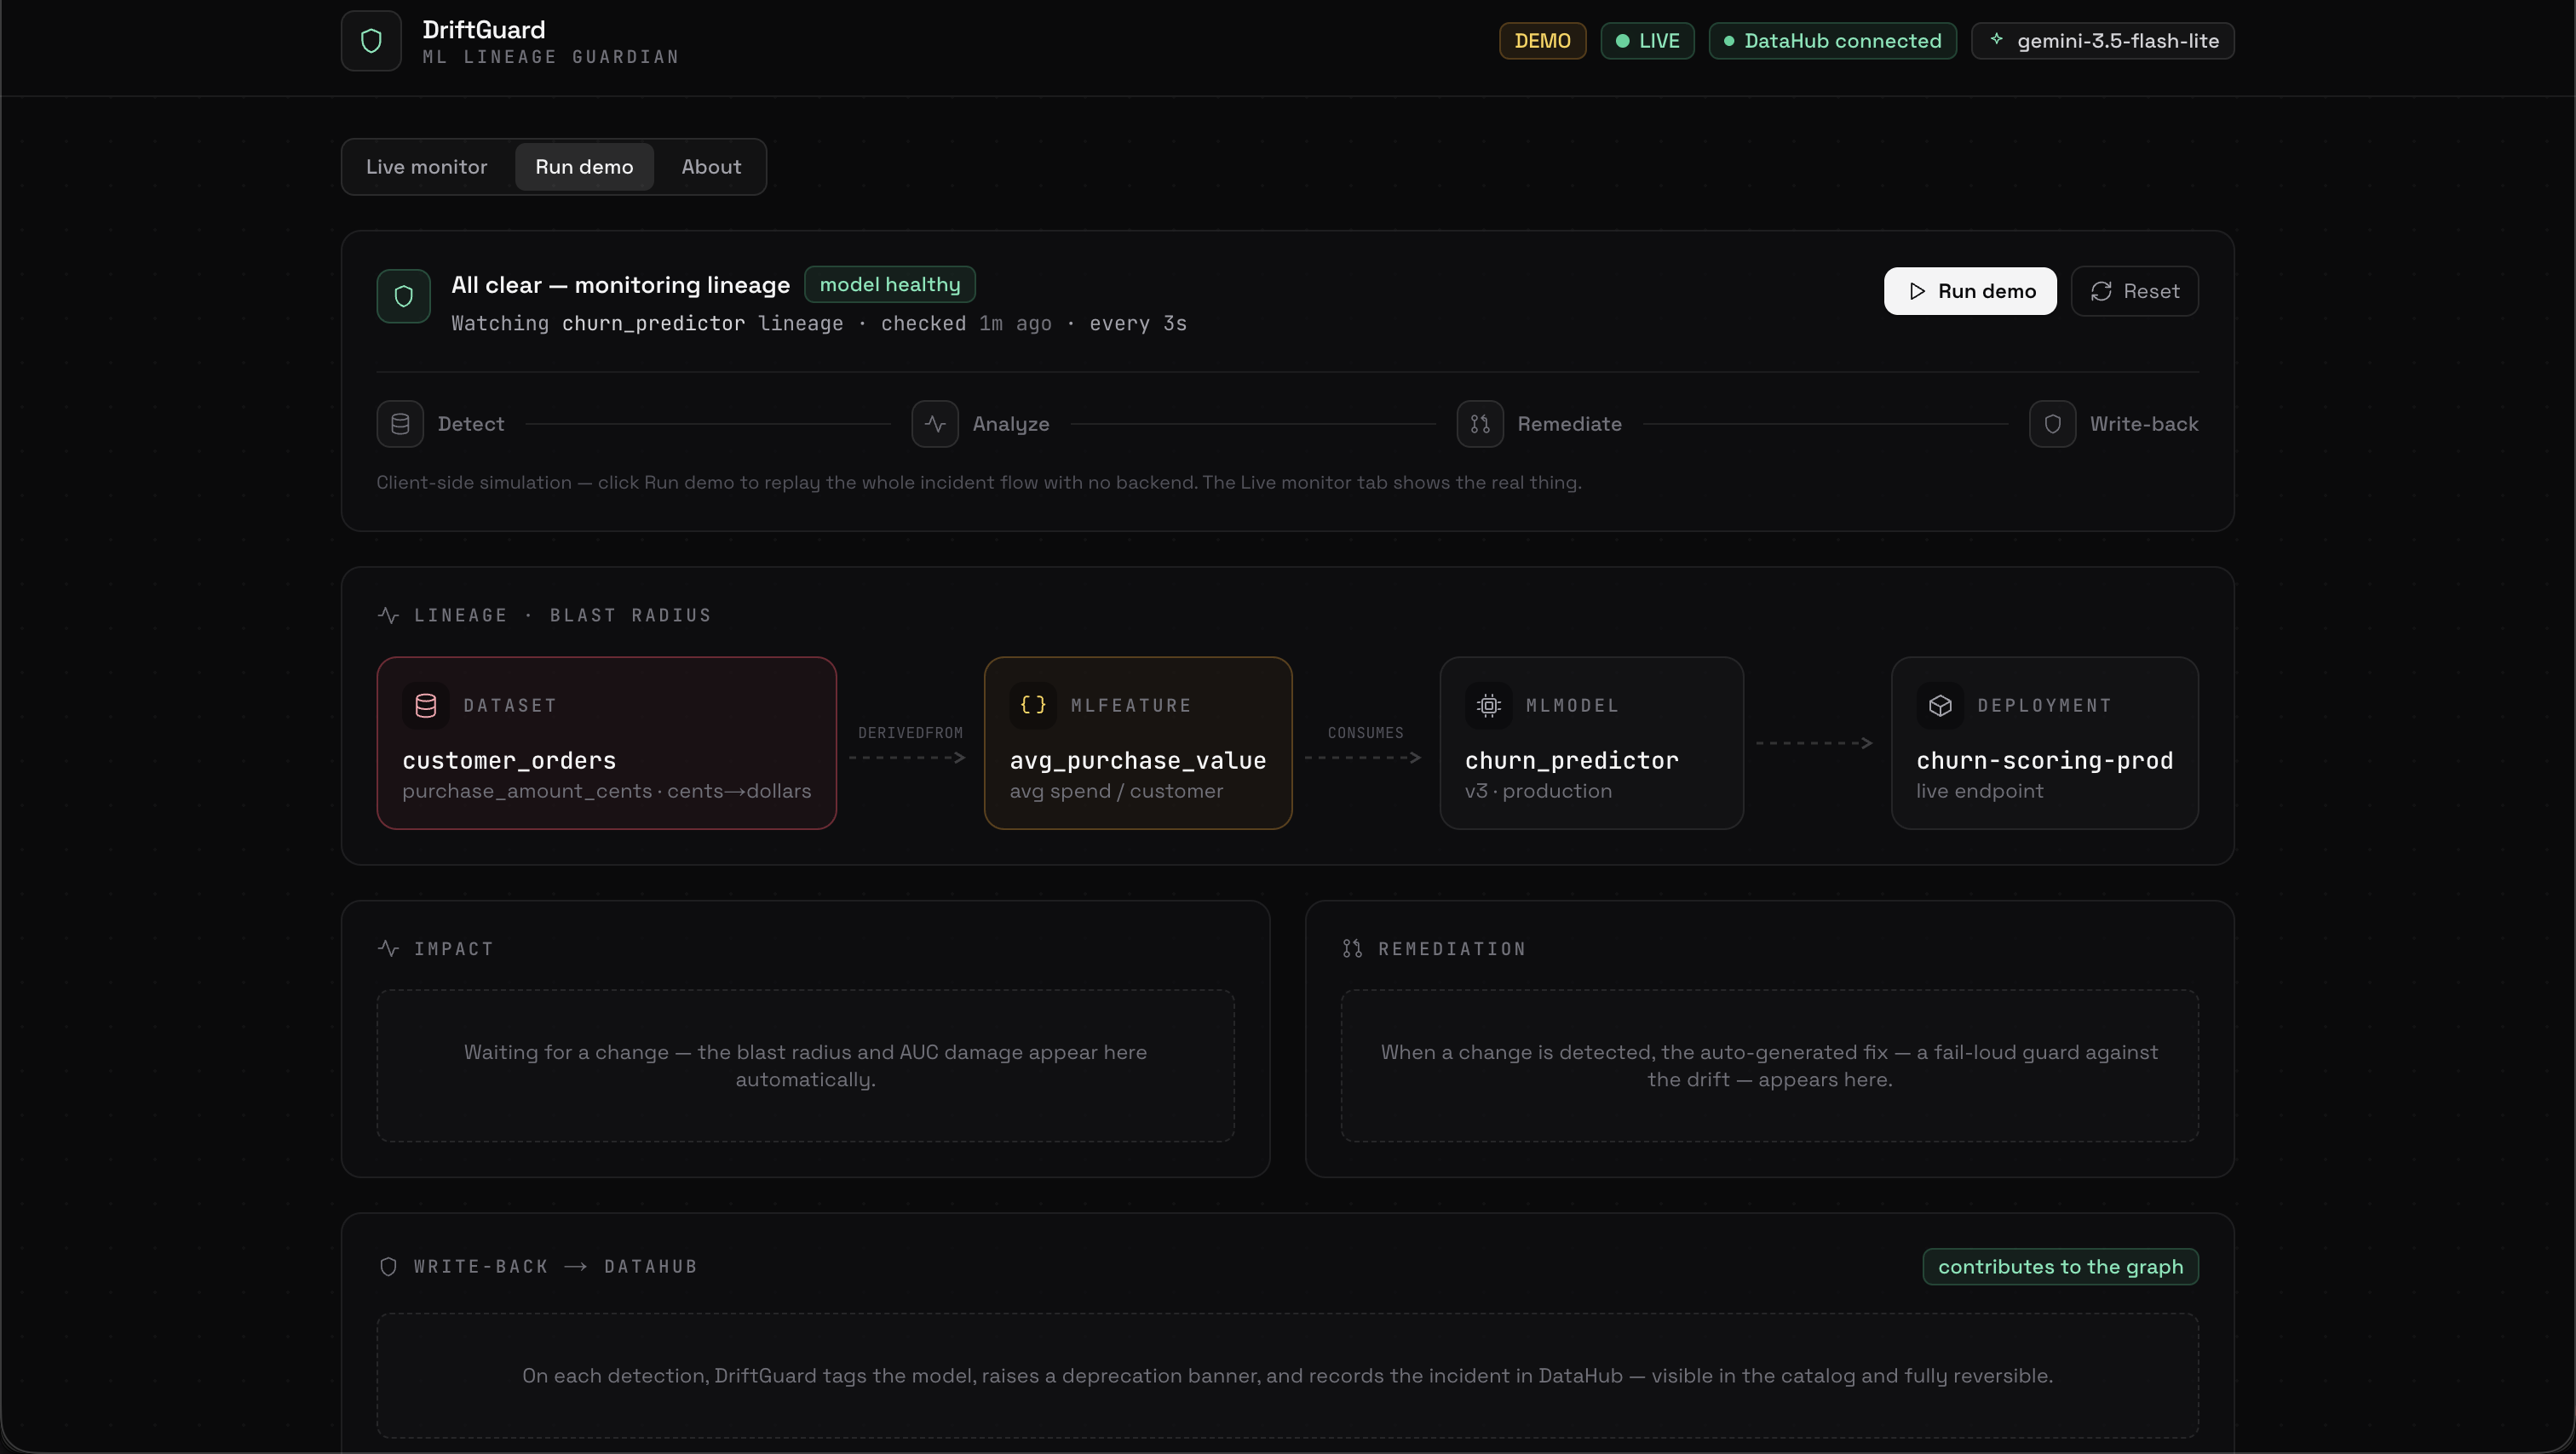Click the model healthy badge
Image resolution: width=2576 pixels, height=1454 pixels.
tap(889, 285)
